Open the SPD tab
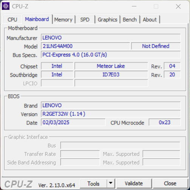The height and width of the screenshot is (190, 190). [85, 20]
